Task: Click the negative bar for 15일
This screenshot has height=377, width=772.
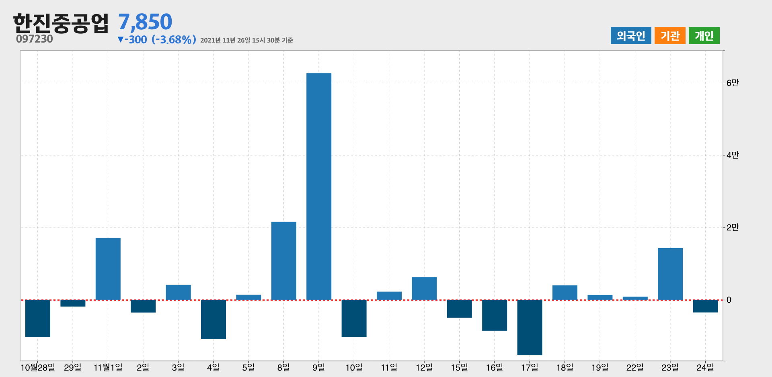Action: 460,309
